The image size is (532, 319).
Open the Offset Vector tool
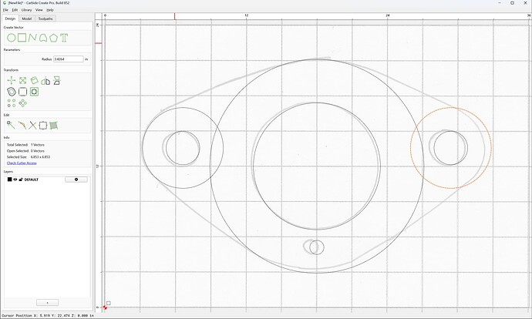(12, 92)
